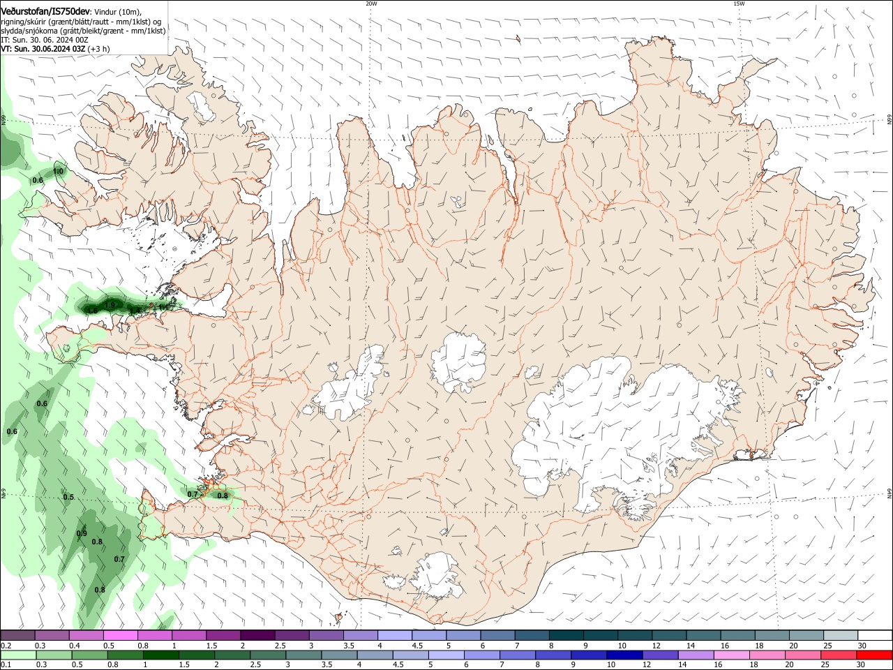The image size is (893, 670).
Task: Click the white top-row swatch above label 30
Action: click(x=874, y=635)
